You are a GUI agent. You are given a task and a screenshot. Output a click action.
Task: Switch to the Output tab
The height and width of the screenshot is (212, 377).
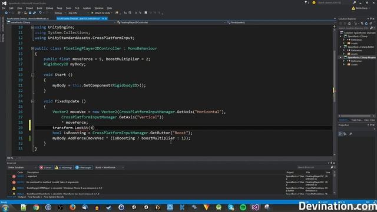[x=22, y=197]
